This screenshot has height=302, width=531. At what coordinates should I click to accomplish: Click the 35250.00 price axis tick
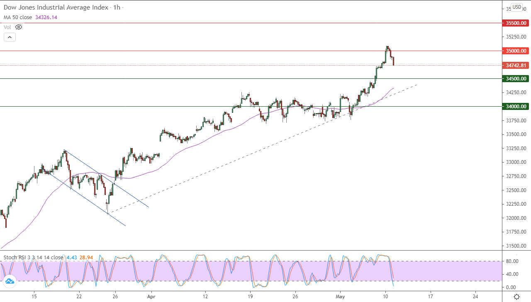[x=516, y=37]
